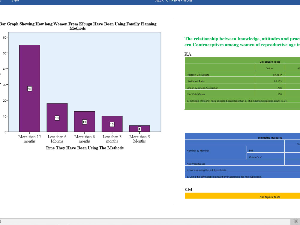
Task: Click 'N of Valid Cases' in blue table
Action: [196, 164]
